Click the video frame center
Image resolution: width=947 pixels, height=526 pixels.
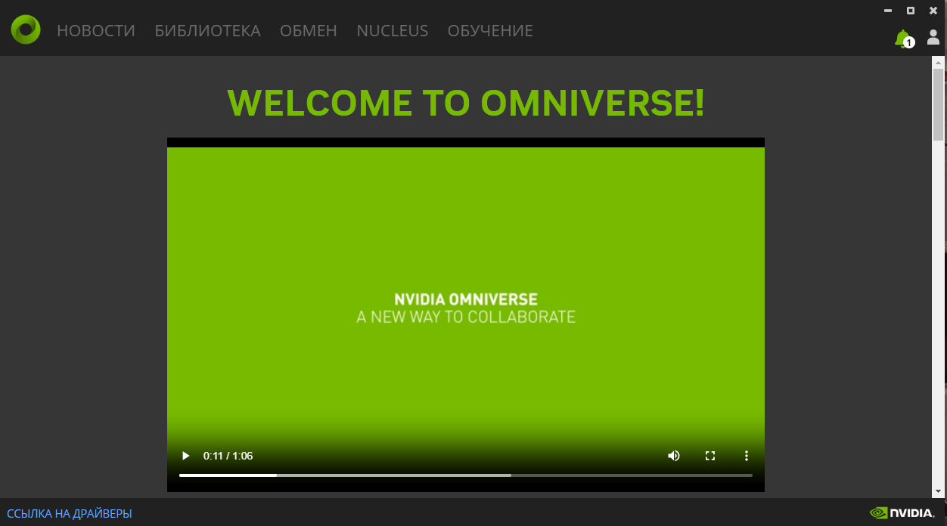(x=466, y=314)
